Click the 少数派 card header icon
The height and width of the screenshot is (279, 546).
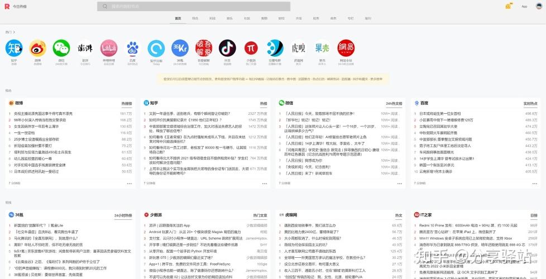click(146, 215)
